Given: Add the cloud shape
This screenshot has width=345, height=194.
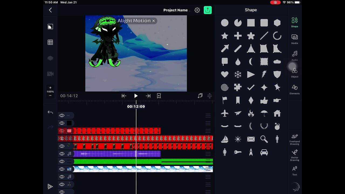Looking at the screenshot, I should coord(277,62).
